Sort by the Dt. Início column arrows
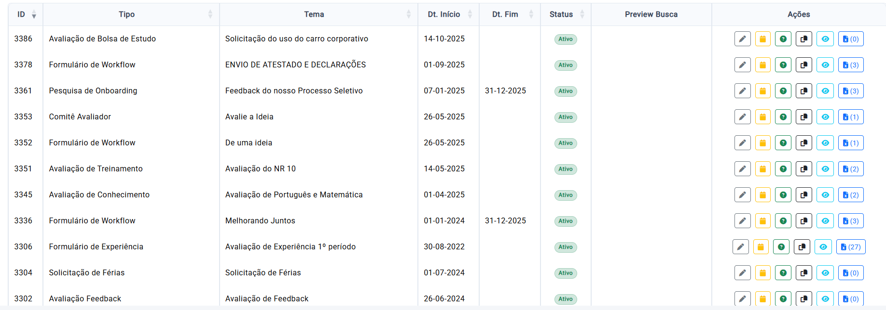 [470, 14]
